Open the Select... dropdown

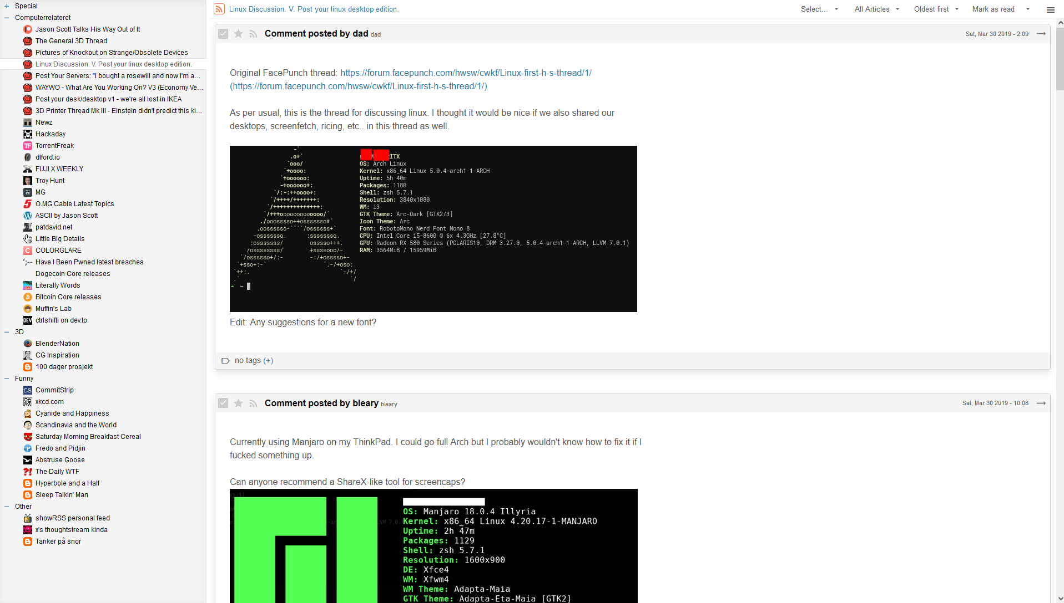(819, 9)
